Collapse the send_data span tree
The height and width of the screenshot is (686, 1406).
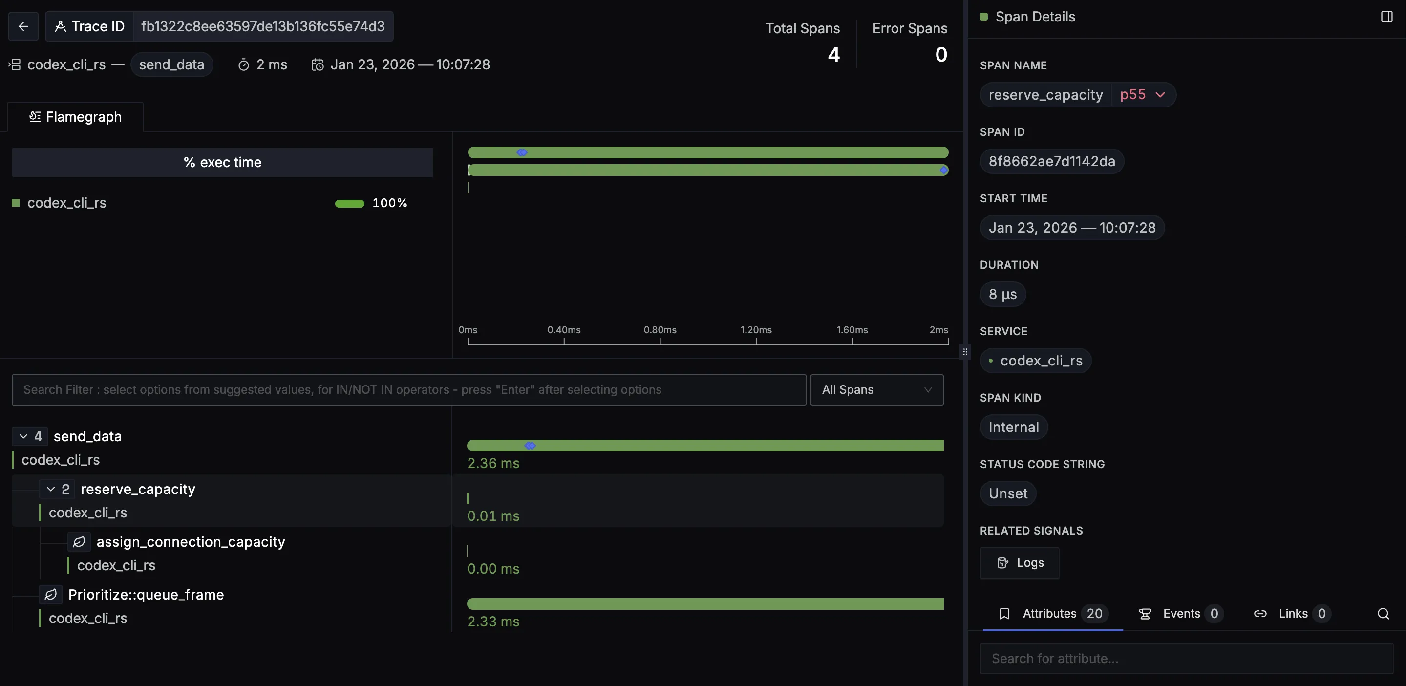tap(23, 437)
